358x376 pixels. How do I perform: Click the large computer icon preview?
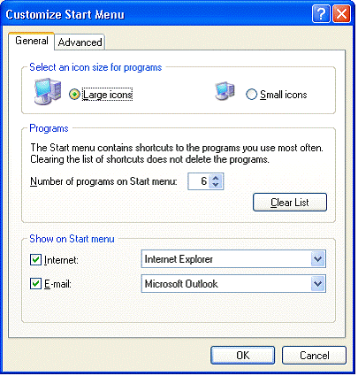point(48,91)
